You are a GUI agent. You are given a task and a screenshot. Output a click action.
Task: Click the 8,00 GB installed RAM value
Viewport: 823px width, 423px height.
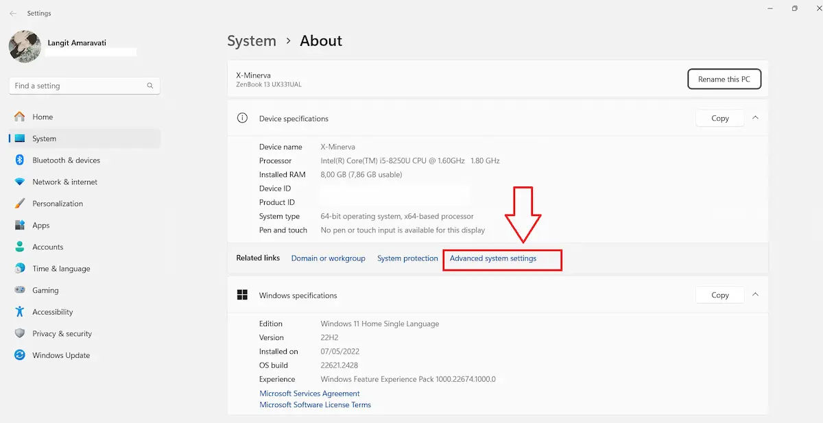pyautogui.click(x=361, y=175)
